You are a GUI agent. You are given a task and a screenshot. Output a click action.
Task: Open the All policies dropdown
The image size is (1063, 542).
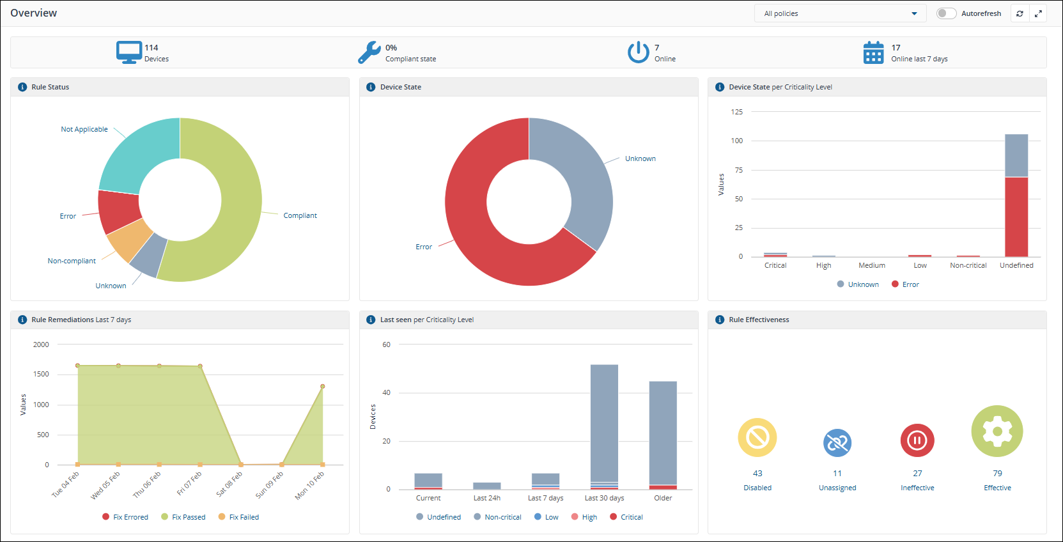tap(840, 13)
